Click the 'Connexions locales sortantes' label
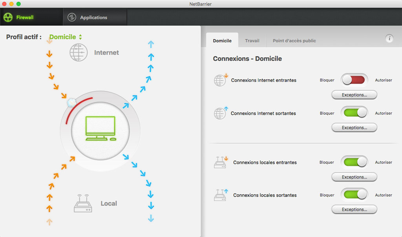The image size is (402, 237). pyautogui.click(x=265, y=195)
